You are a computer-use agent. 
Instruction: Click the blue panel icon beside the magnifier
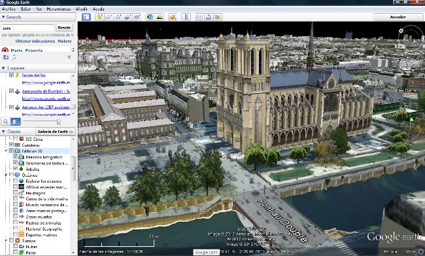coord(16,121)
